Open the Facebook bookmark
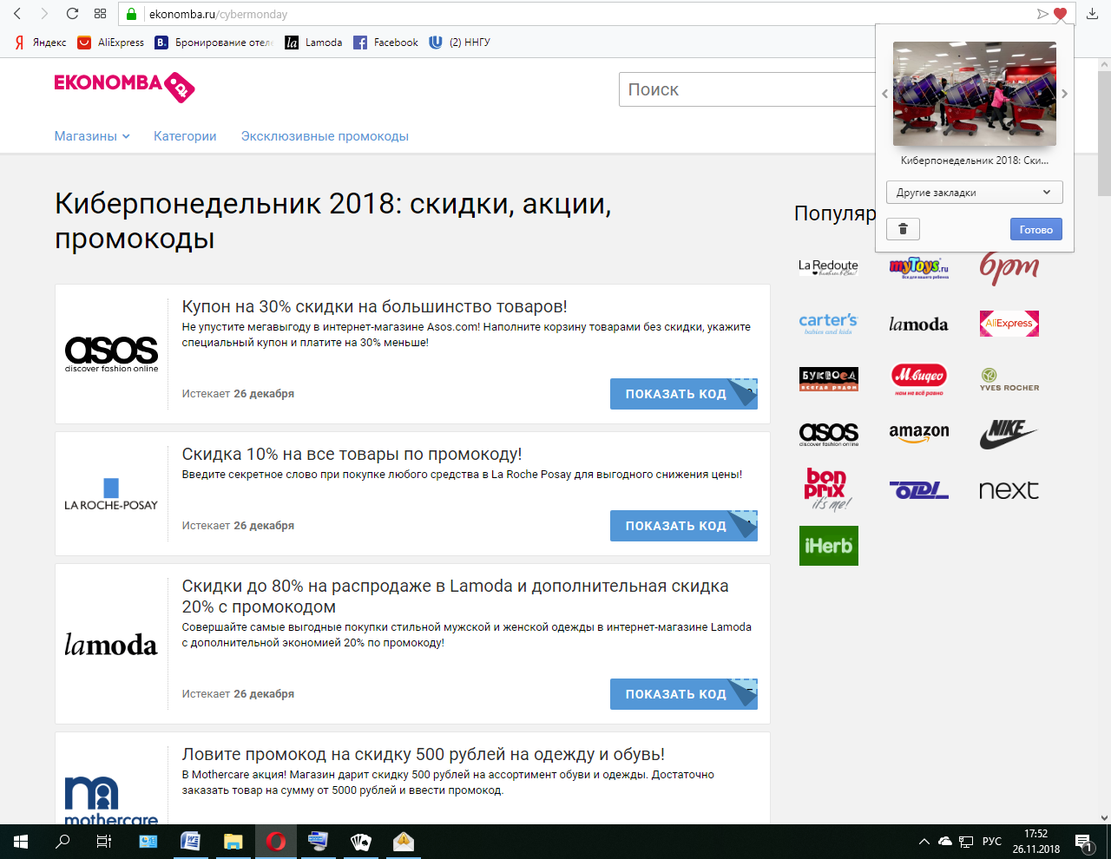Screen dimensions: 1111x859 tap(385, 43)
